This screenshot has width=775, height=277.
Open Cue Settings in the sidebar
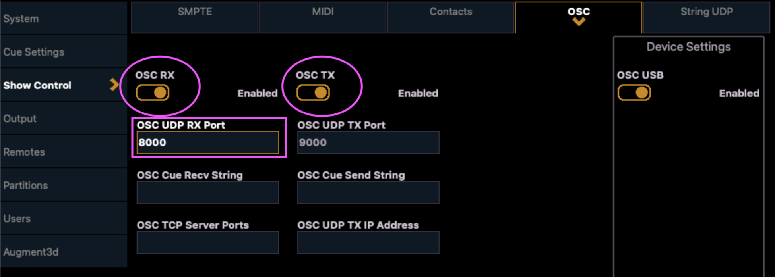point(34,52)
